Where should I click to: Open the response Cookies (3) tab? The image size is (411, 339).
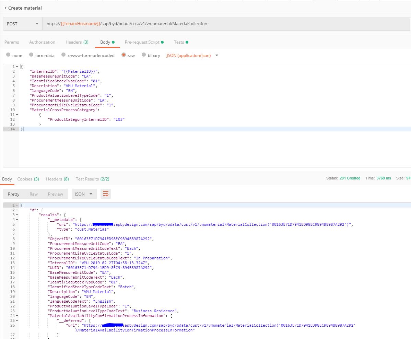point(28,179)
